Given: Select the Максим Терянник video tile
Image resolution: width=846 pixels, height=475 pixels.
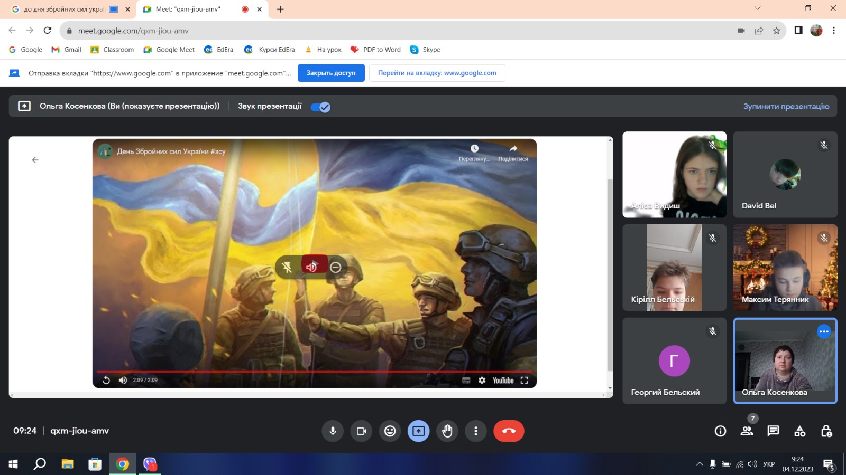Looking at the screenshot, I should pos(785,268).
